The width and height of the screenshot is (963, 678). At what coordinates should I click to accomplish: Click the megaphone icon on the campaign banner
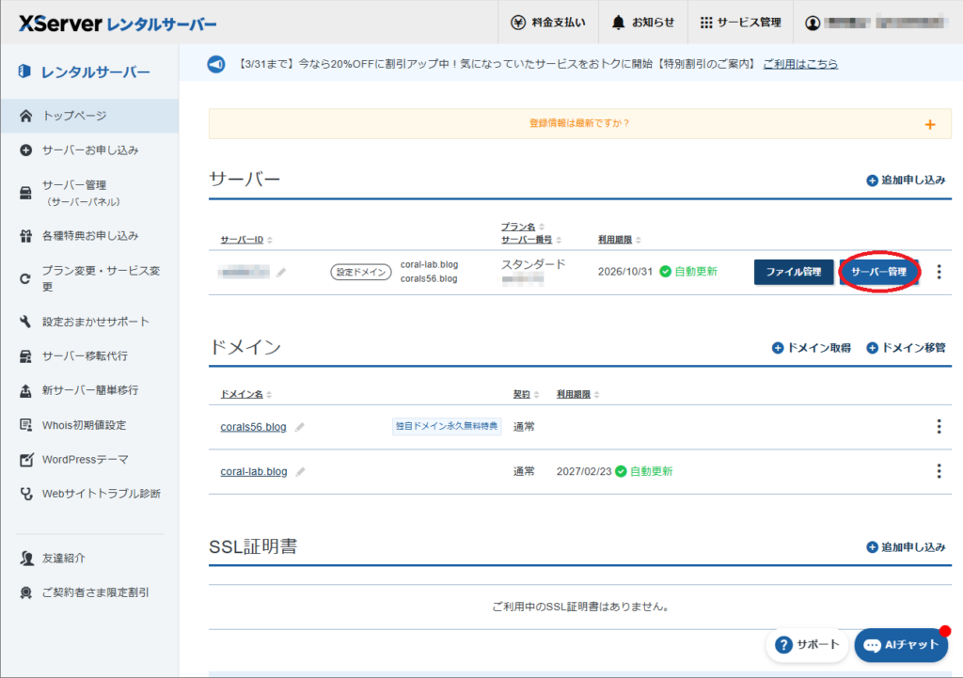[x=215, y=64]
